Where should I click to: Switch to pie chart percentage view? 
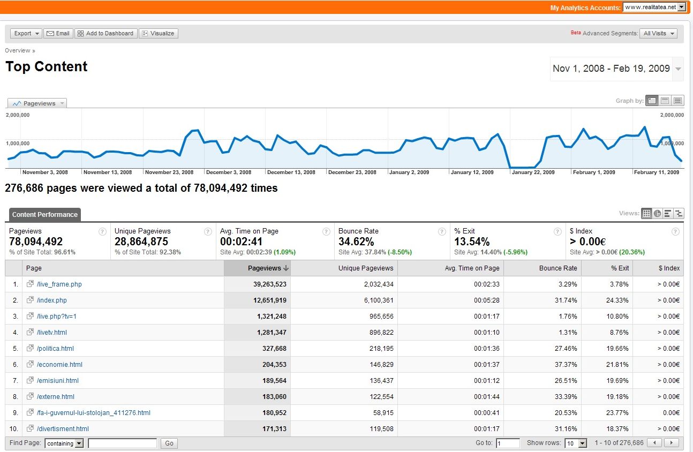[657, 214]
